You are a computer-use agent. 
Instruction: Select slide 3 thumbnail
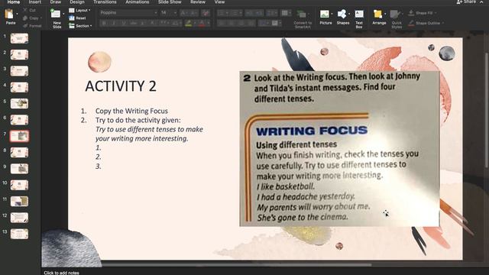(x=19, y=71)
